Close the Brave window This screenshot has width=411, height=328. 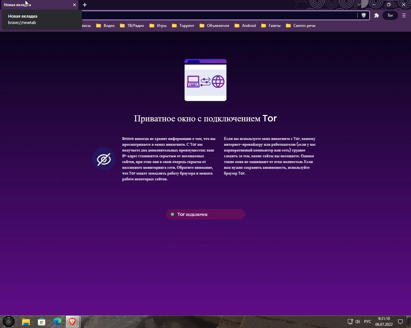pos(404,5)
